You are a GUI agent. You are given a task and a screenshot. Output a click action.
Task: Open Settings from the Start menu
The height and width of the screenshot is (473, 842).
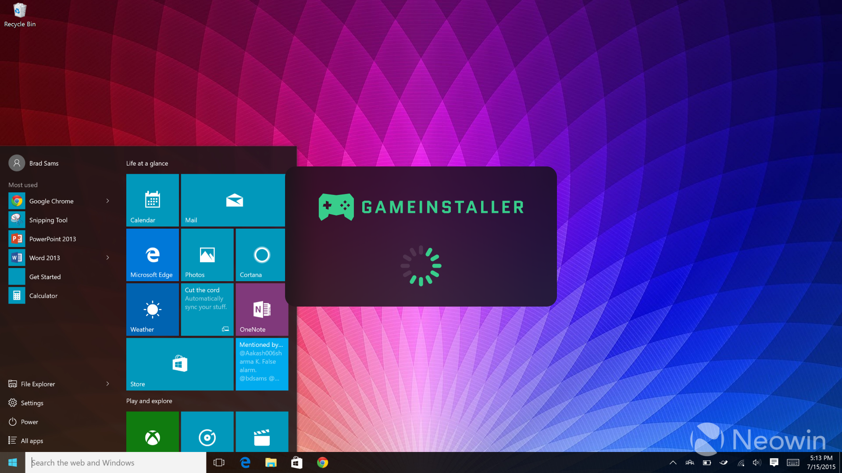(x=32, y=403)
